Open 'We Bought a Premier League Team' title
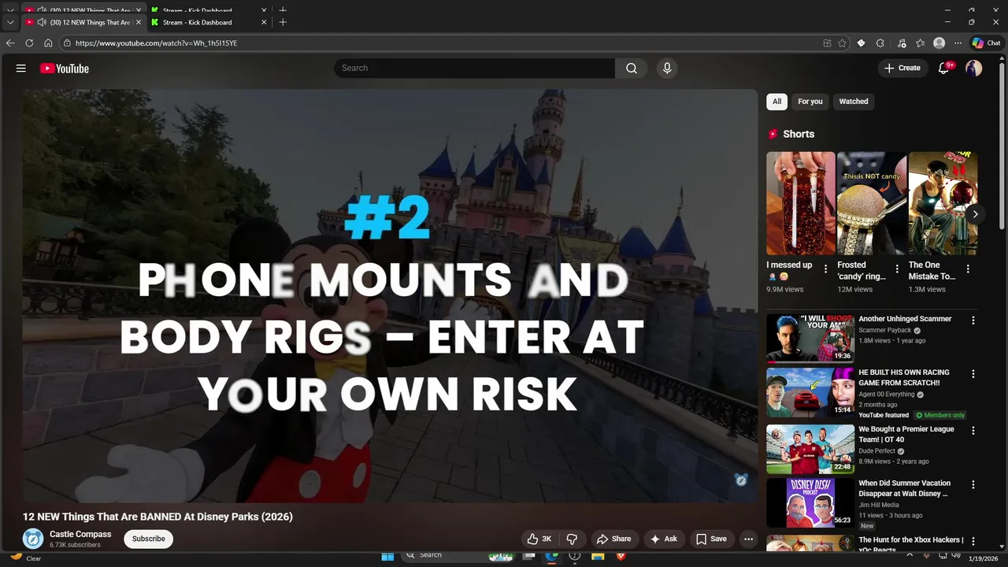The image size is (1008, 567). [906, 435]
